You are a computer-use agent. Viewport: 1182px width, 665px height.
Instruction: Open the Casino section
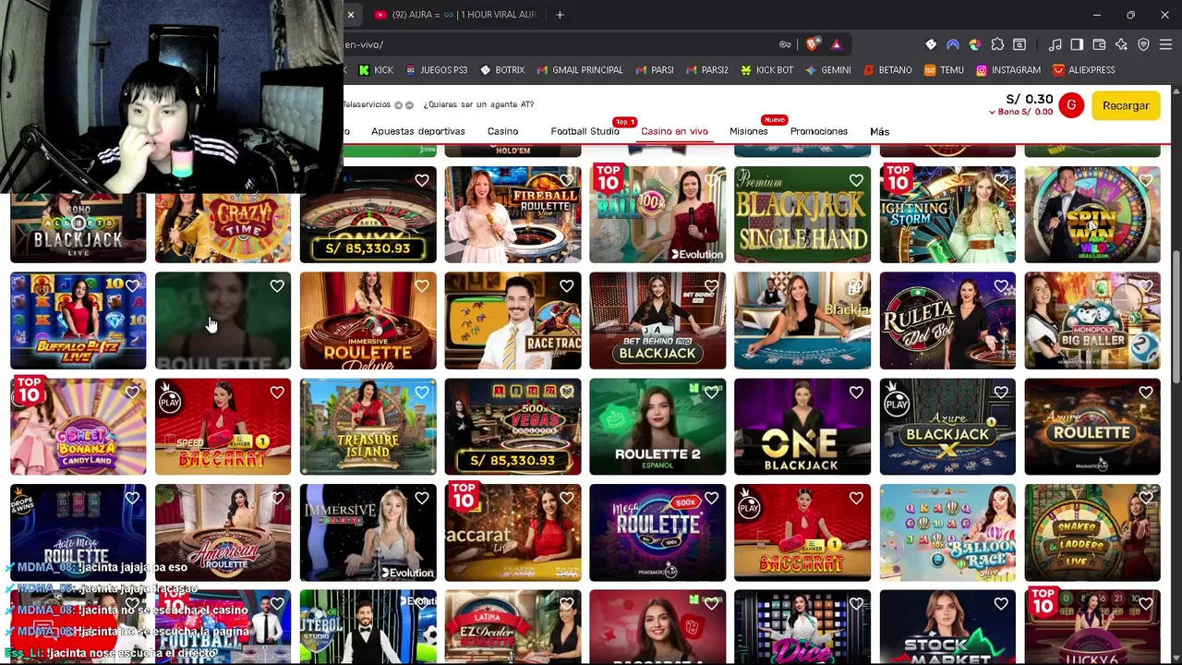click(x=502, y=131)
